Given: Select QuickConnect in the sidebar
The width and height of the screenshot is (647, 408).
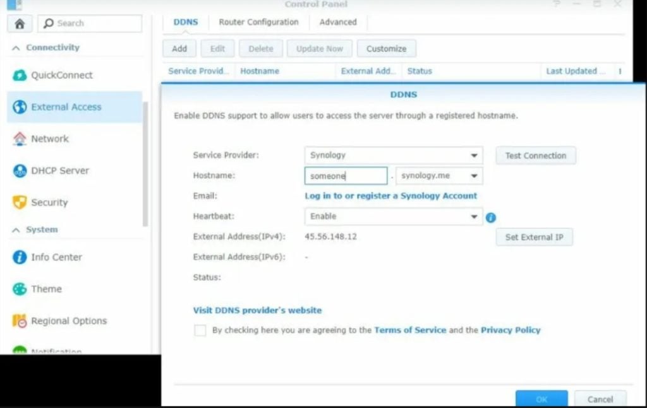Looking at the screenshot, I should click(62, 75).
